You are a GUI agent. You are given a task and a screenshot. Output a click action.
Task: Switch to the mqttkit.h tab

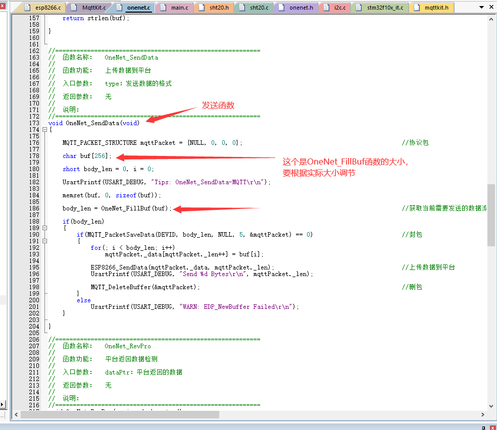(436, 7)
